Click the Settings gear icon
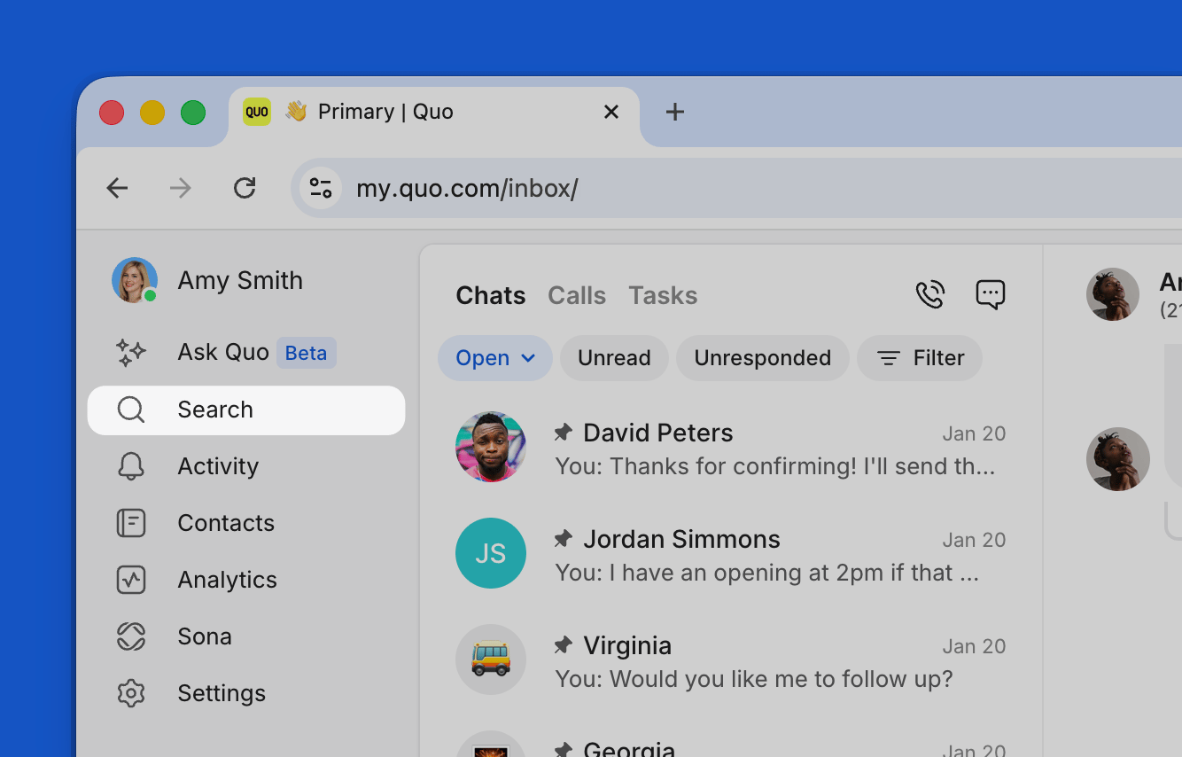 pos(131,693)
